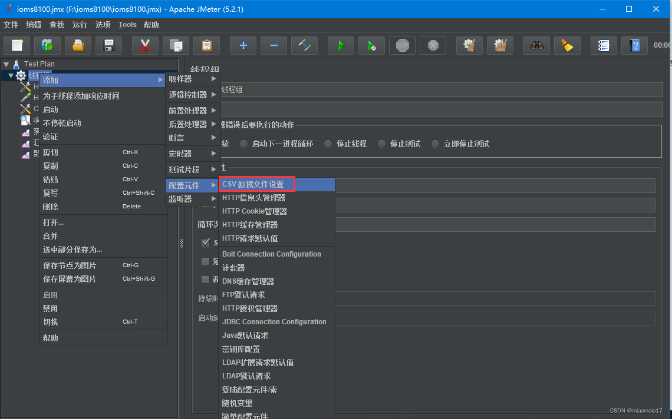
Task: Open the 编辑 menu
Action: tap(34, 25)
